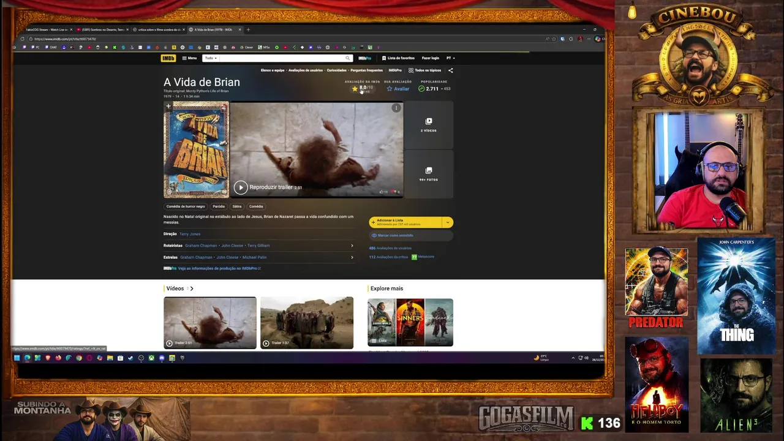Open the 8,0/10 IMDb rating star
This screenshot has height=441, width=784.
[362, 89]
